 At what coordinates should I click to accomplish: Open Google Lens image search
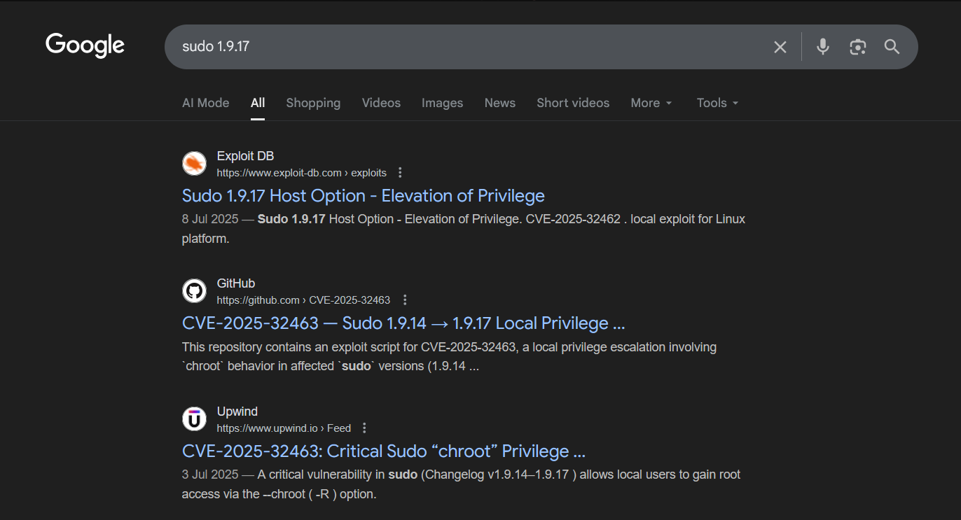[857, 47]
